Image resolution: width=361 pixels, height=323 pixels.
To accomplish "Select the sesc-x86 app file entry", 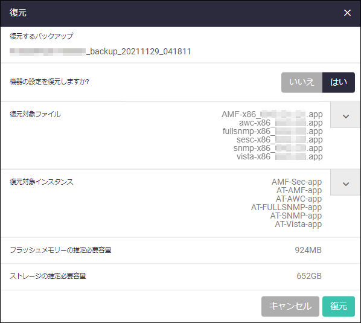I will point(280,139).
